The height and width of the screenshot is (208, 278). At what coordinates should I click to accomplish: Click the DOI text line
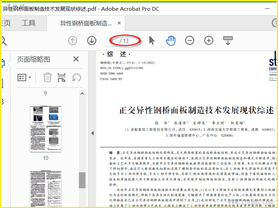point(122,68)
